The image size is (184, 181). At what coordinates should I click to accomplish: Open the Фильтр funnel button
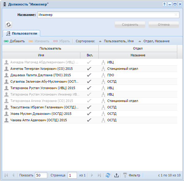point(132,175)
